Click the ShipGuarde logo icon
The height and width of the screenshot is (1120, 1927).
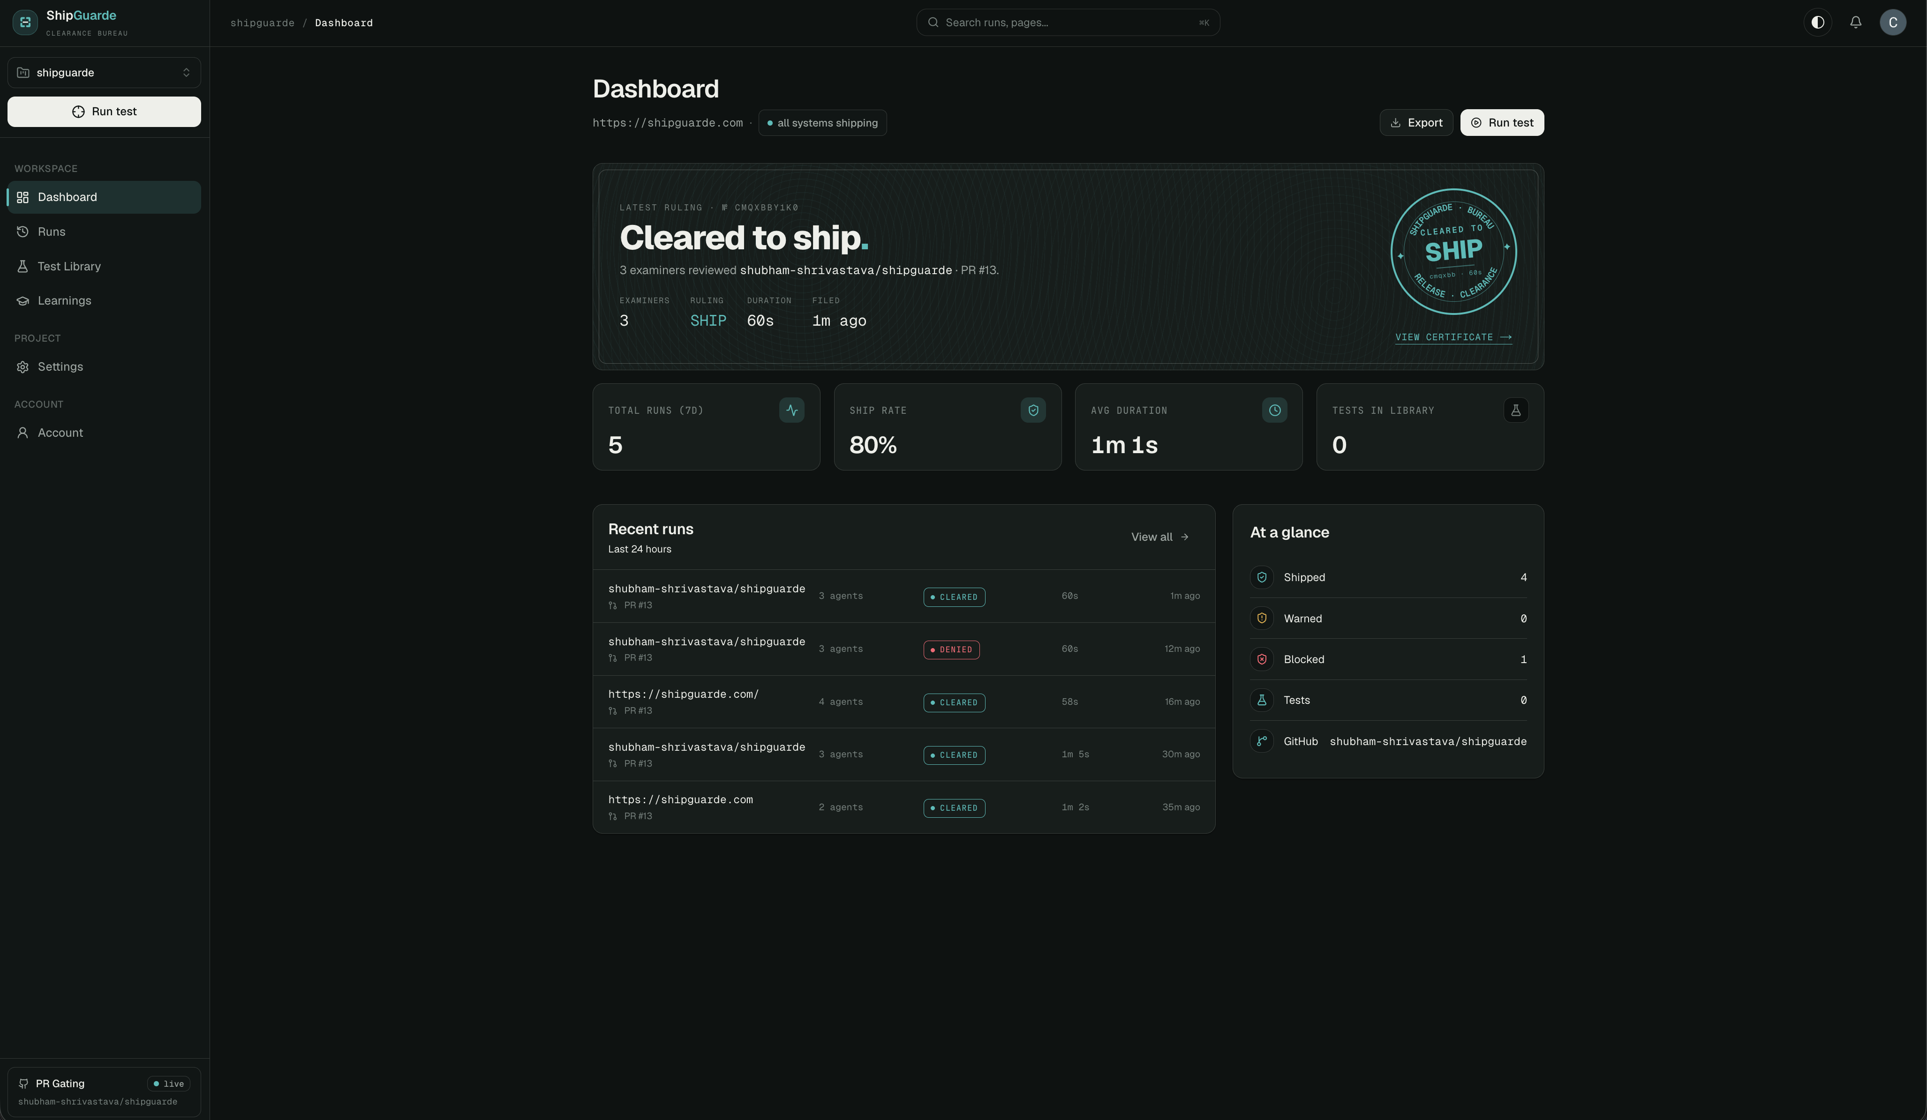[x=25, y=22]
